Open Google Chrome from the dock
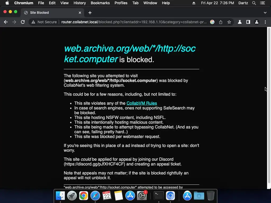This screenshot has width=271, height=203. [x=83, y=196]
